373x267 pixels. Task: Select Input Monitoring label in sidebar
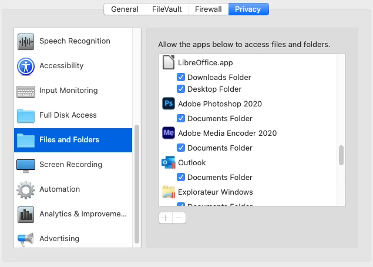pos(69,90)
